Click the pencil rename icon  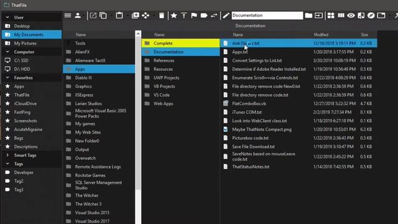(226, 16)
